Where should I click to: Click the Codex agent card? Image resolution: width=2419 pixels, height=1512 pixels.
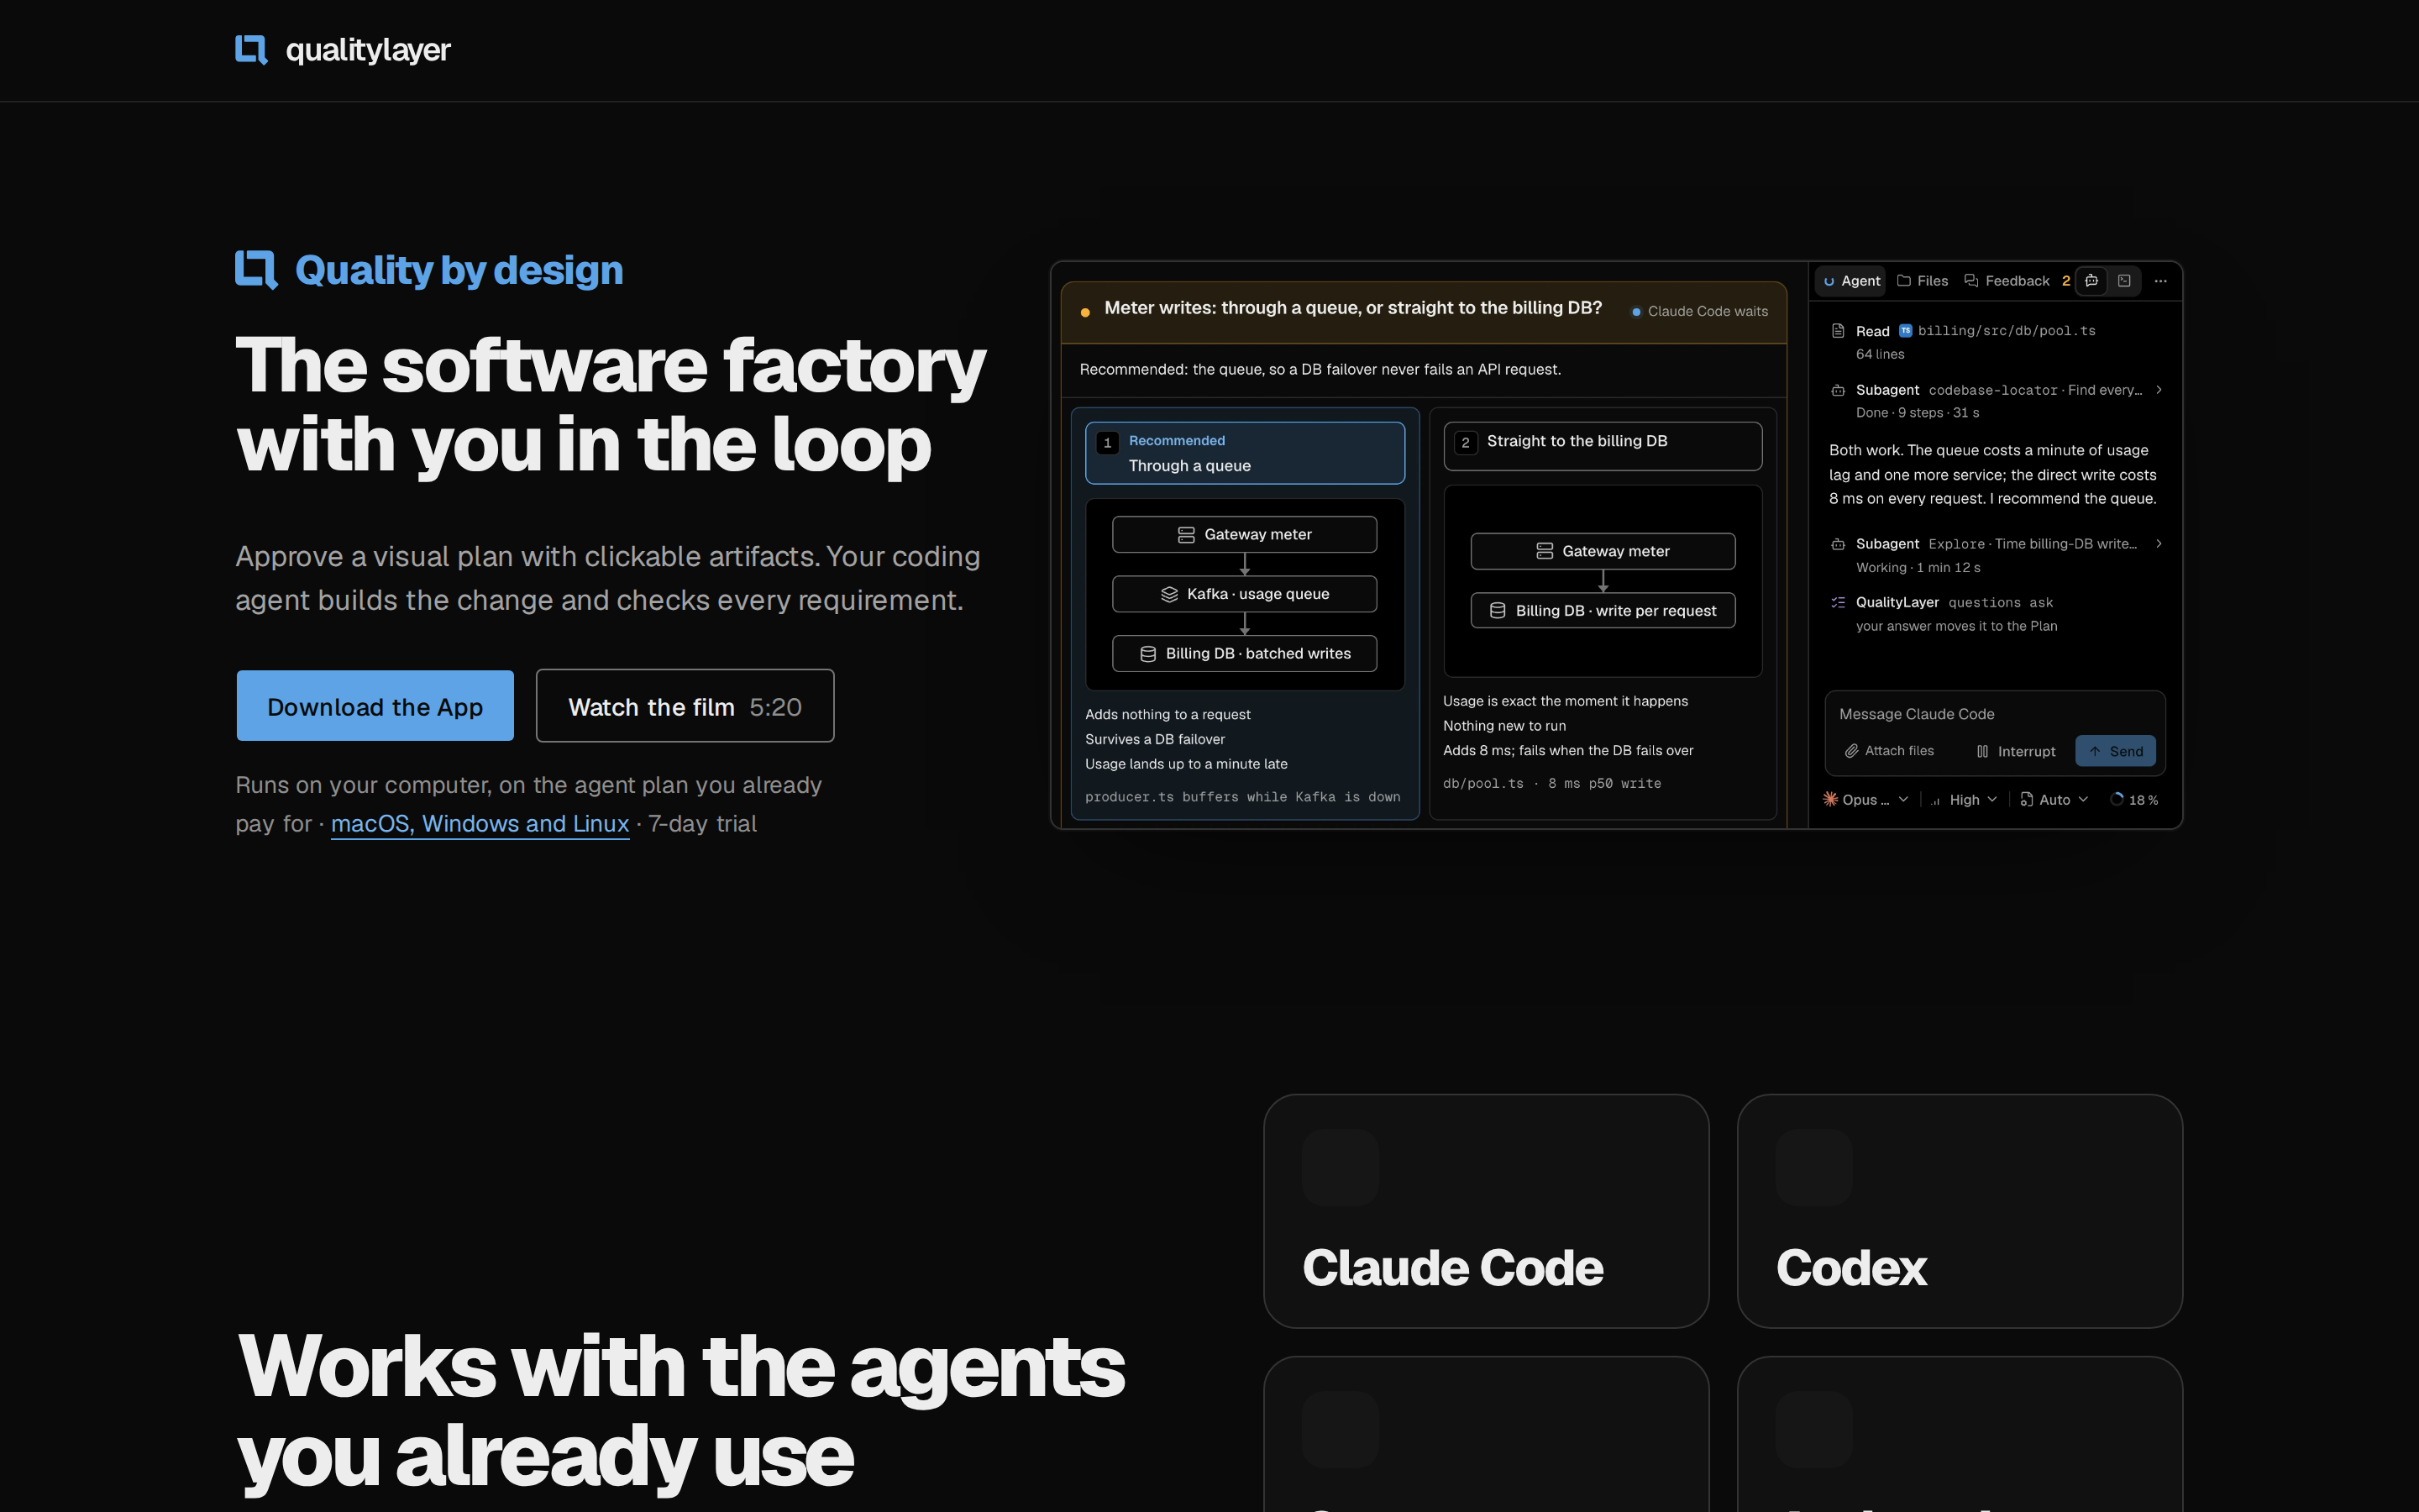point(1960,1211)
